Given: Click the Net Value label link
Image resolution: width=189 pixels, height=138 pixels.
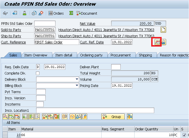Looking at the screenshot, I should click(87, 23).
